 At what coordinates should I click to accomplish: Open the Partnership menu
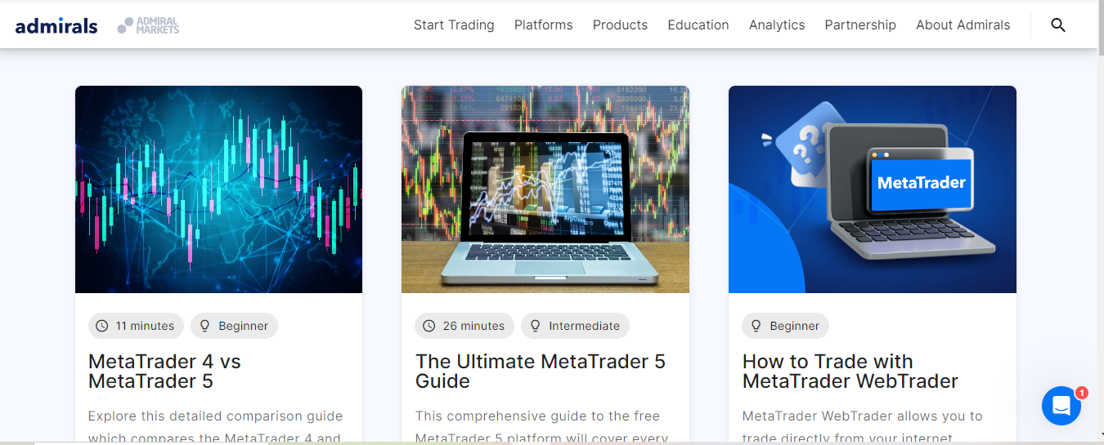pos(860,24)
